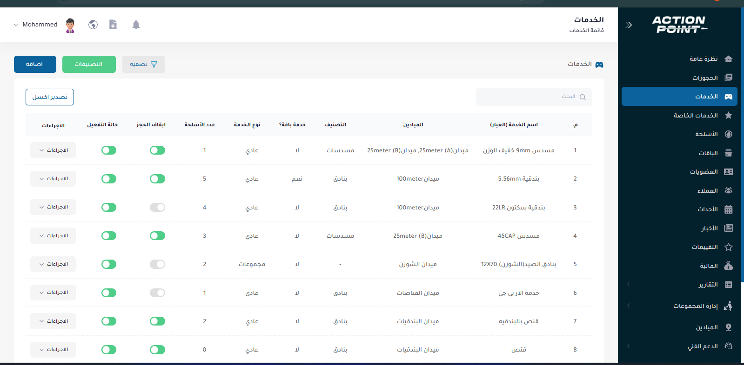Click the اسم الخدمة column header

514,125
